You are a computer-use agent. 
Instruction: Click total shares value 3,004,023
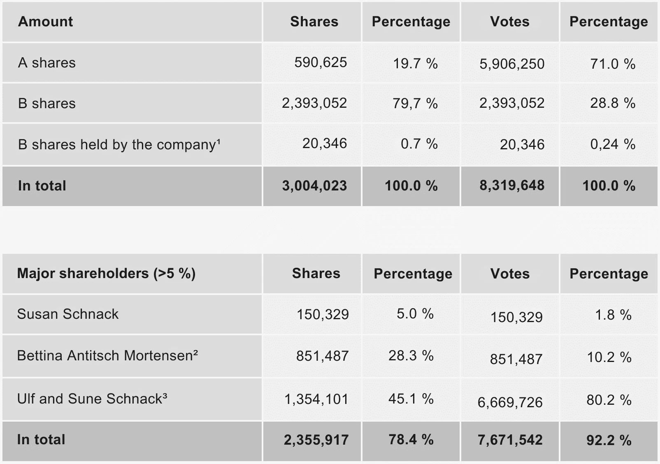(314, 186)
